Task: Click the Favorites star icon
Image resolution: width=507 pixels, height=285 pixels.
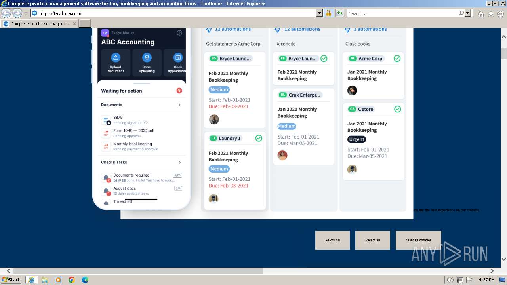Action: pyautogui.click(x=491, y=14)
